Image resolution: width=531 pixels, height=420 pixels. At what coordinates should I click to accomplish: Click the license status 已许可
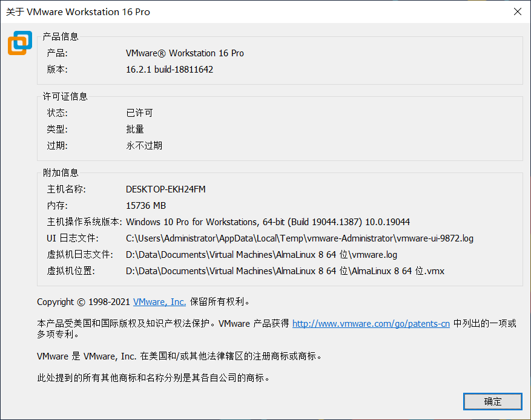pos(139,113)
